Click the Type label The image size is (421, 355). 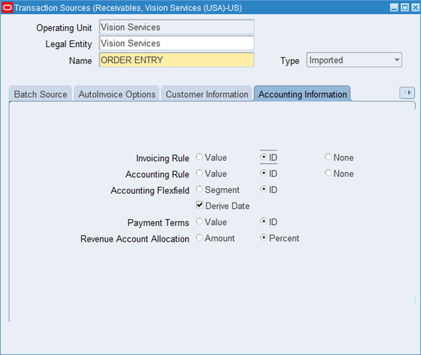point(290,61)
